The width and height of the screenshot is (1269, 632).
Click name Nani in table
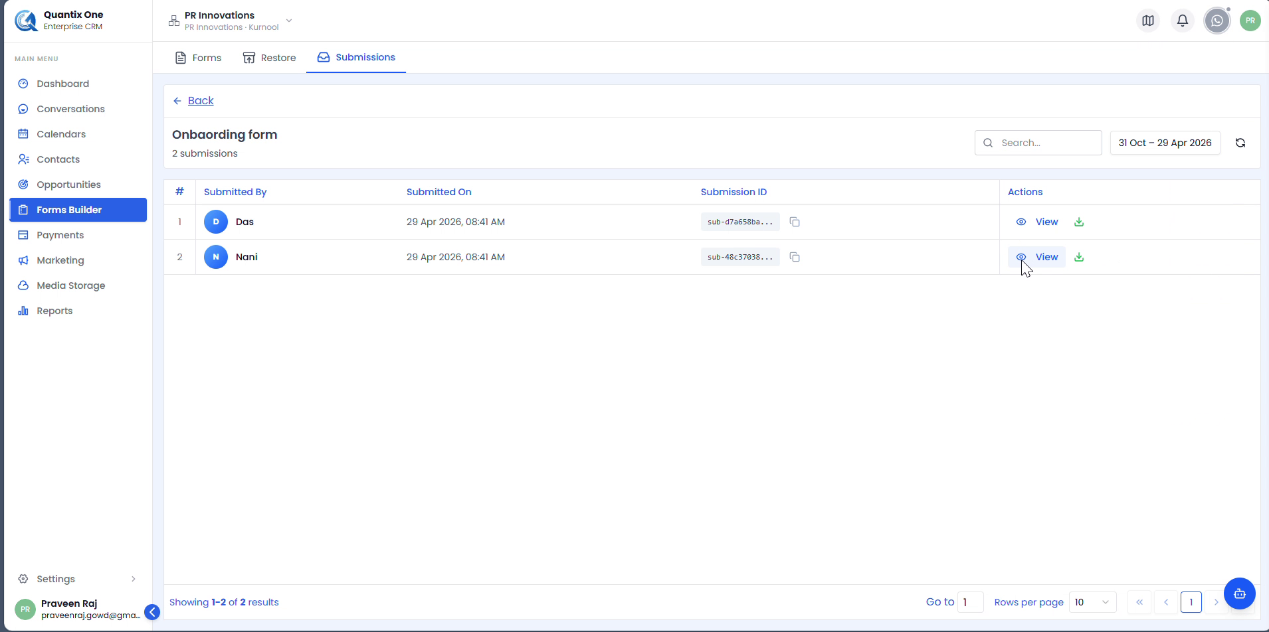pyautogui.click(x=246, y=257)
